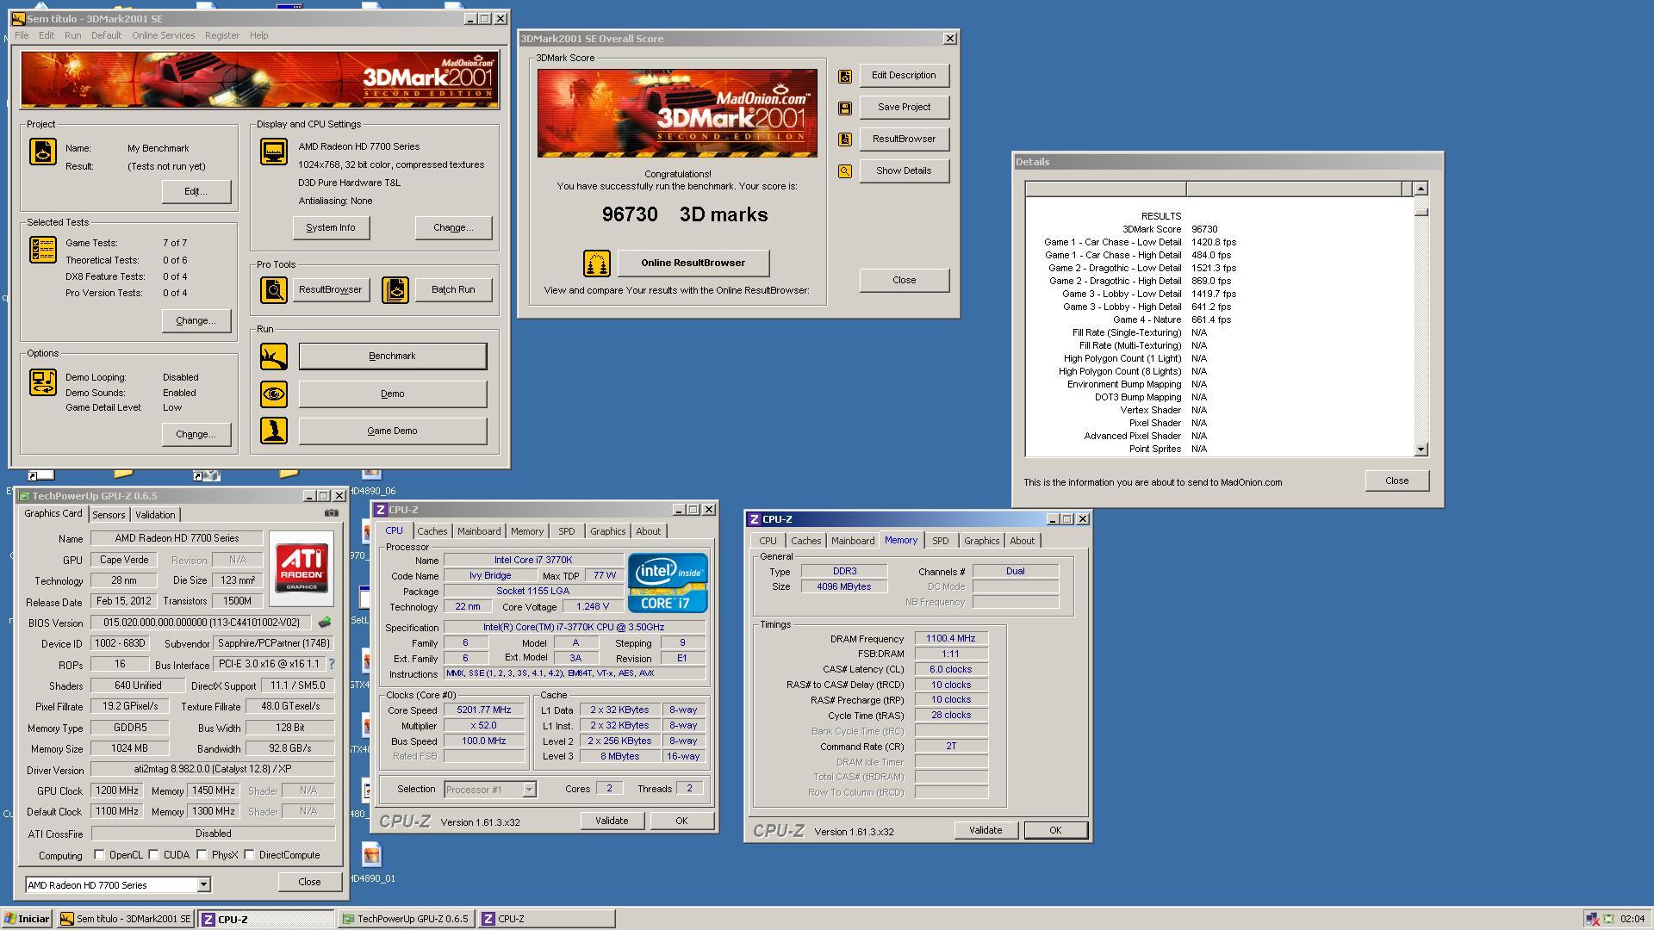Viewport: 1654px width, 930px height.
Task: Click the HD4890_01 desktop icon
Action: coord(371,863)
